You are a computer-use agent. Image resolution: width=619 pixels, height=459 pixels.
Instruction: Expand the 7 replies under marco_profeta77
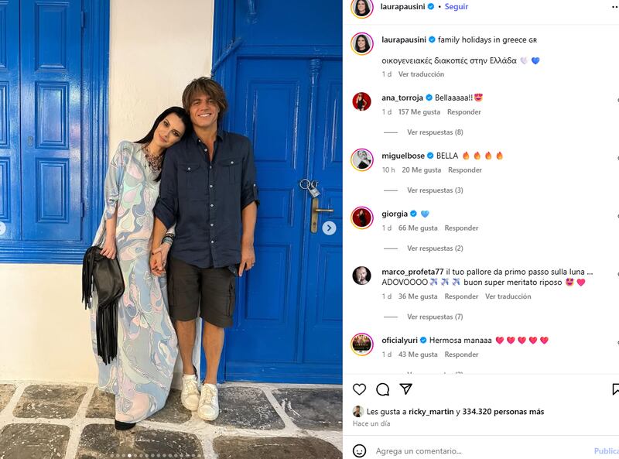point(435,317)
